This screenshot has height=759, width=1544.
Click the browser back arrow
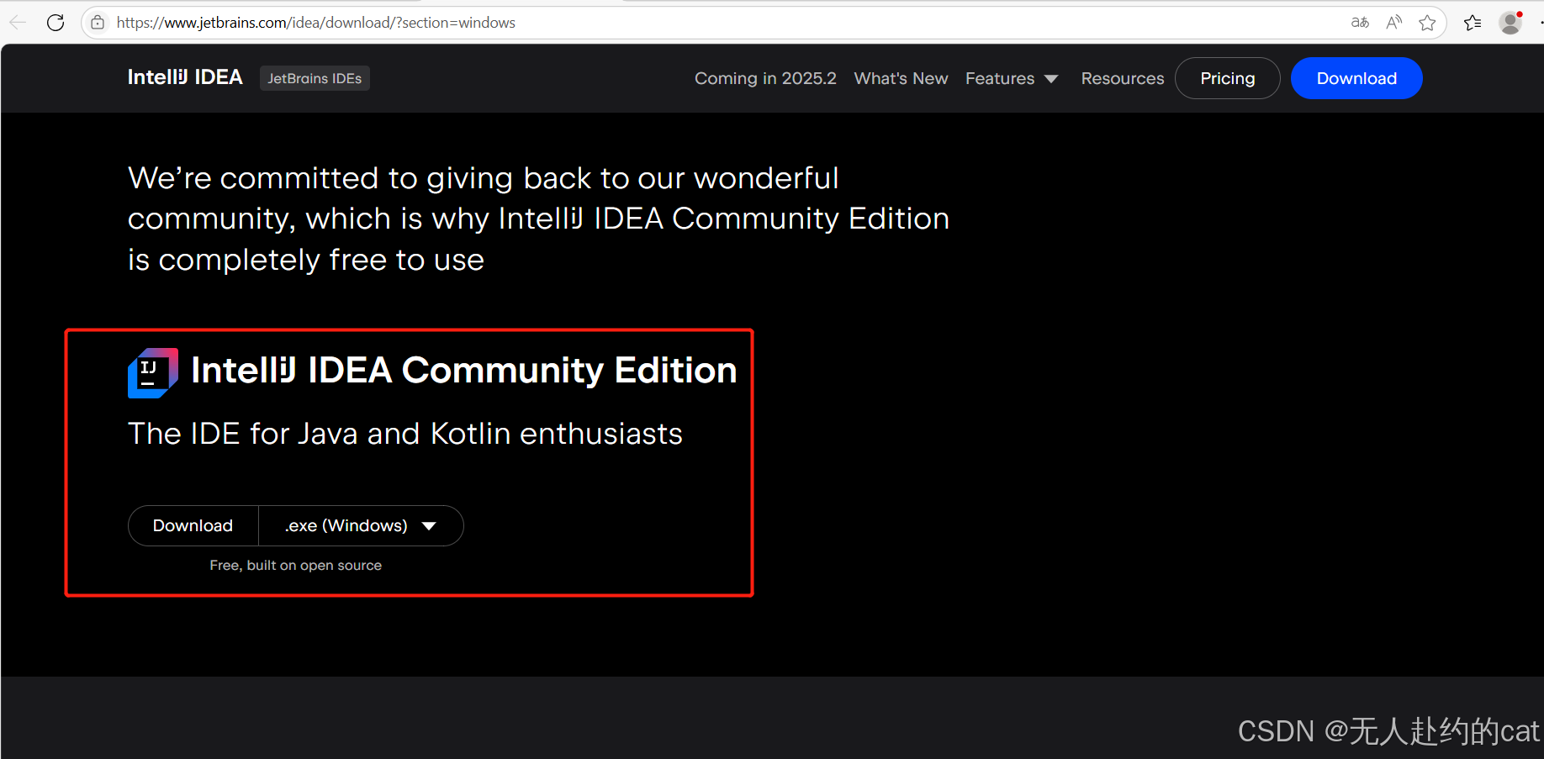pyautogui.click(x=18, y=23)
